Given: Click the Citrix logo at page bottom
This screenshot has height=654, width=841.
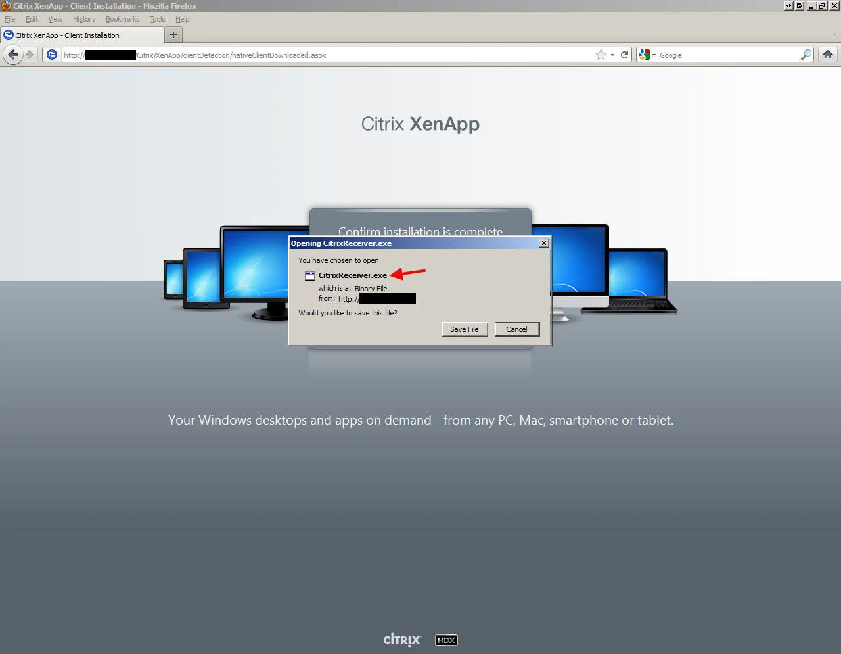Looking at the screenshot, I should pos(402,640).
